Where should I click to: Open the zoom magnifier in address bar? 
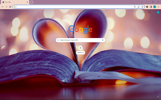click(x=135, y=7)
